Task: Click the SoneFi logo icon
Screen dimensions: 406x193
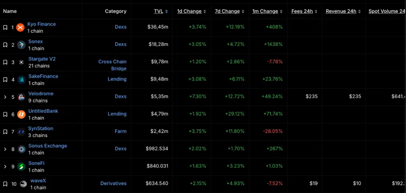Action: click(x=21, y=166)
